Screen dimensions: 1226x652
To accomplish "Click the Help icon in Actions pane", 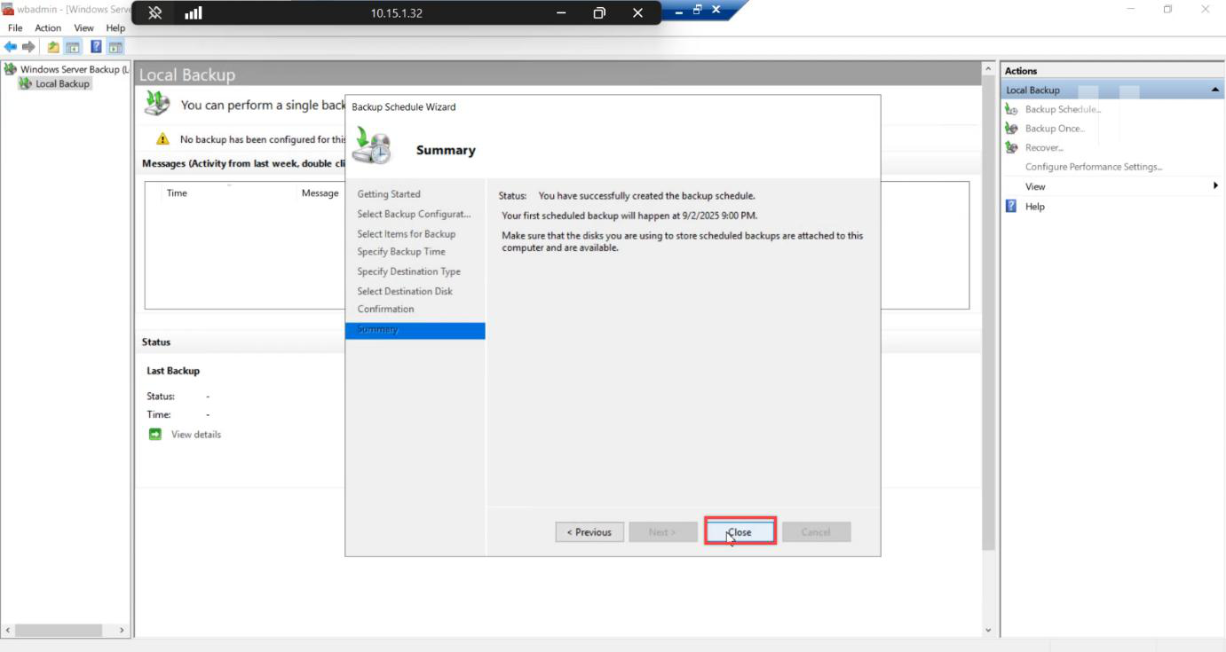I will pos(1011,206).
